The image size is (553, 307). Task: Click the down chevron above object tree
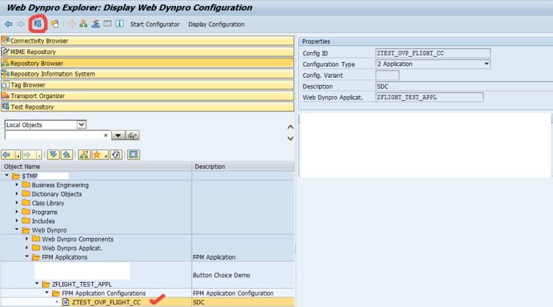click(x=290, y=138)
